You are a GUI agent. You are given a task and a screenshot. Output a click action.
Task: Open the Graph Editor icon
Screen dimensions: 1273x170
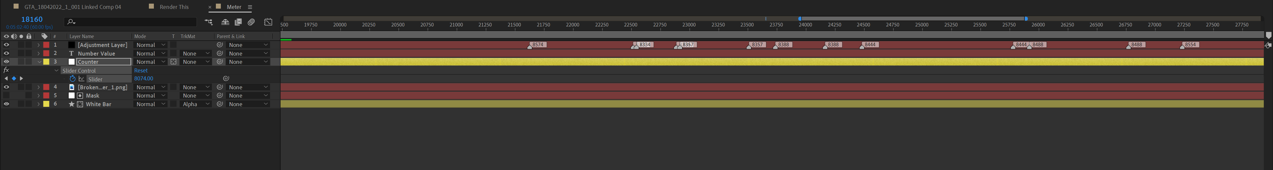tap(268, 22)
